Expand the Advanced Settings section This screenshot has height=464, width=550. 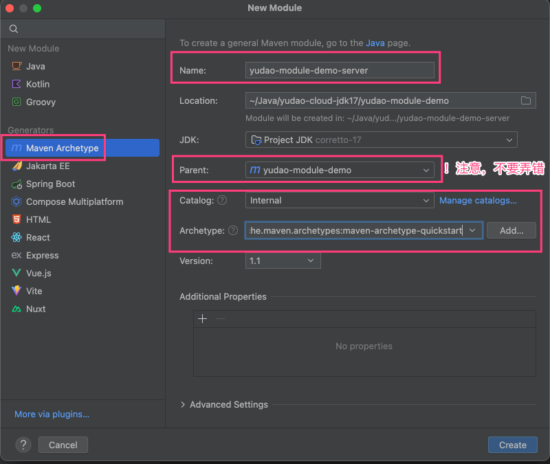(223, 405)
